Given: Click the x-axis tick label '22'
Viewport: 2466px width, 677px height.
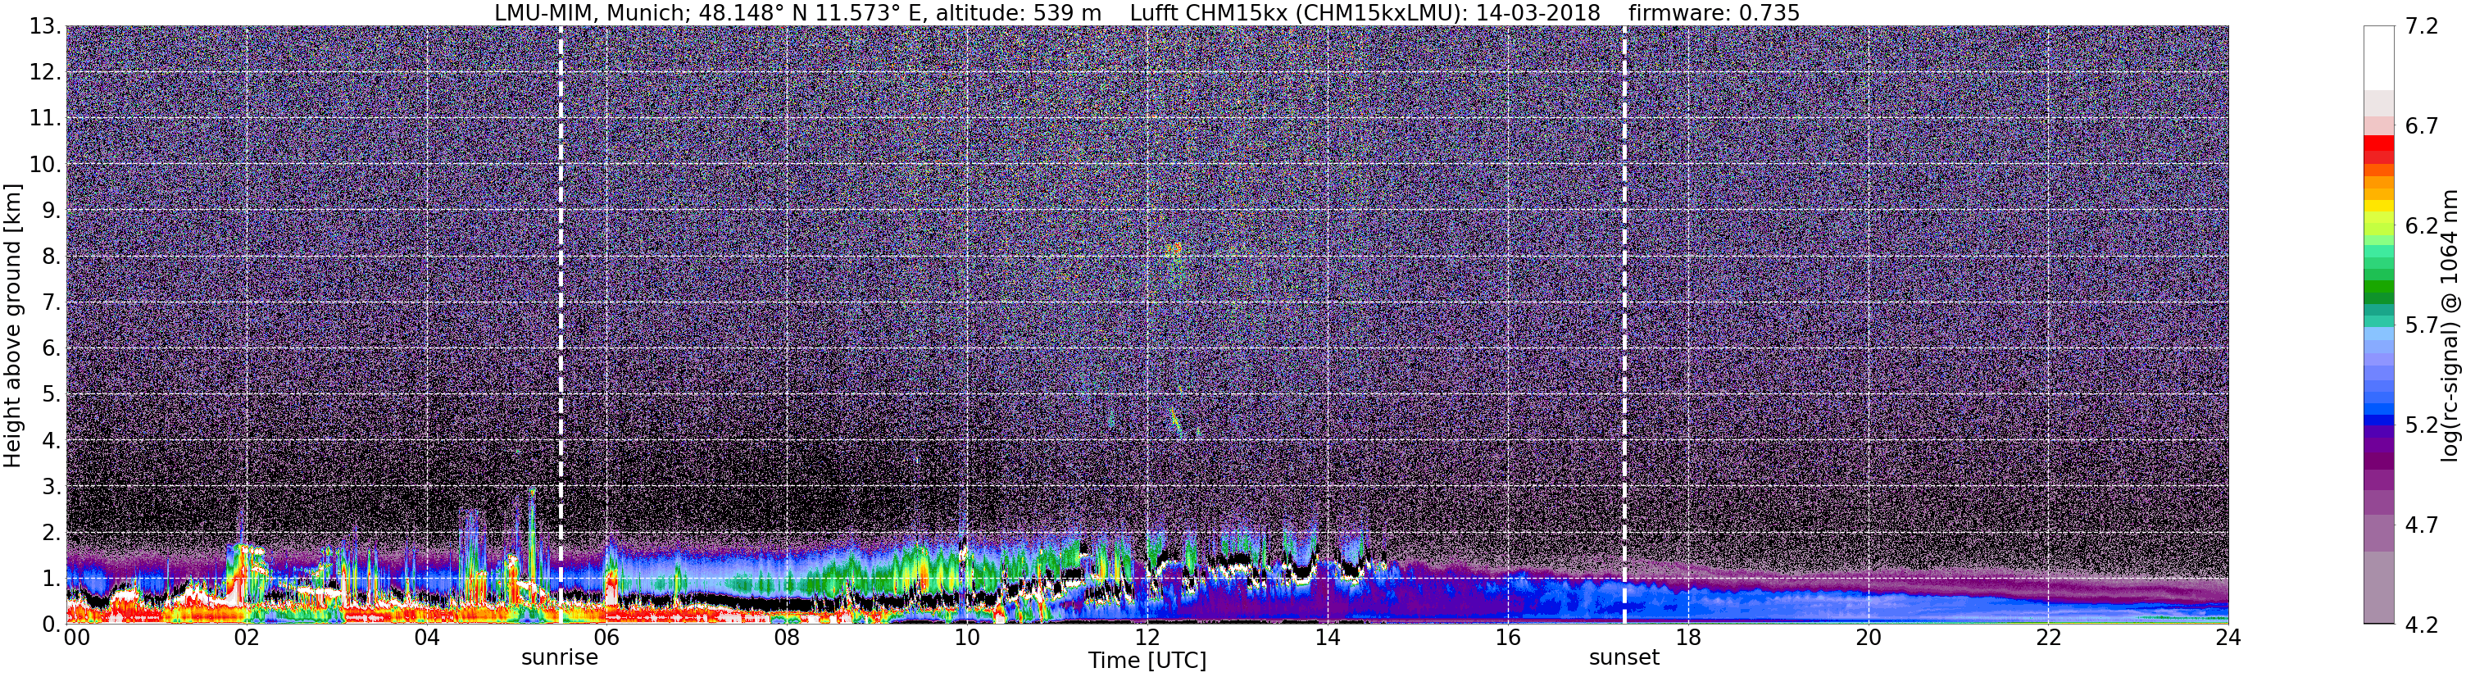Looking at the screenshot, I should 2048,638.
